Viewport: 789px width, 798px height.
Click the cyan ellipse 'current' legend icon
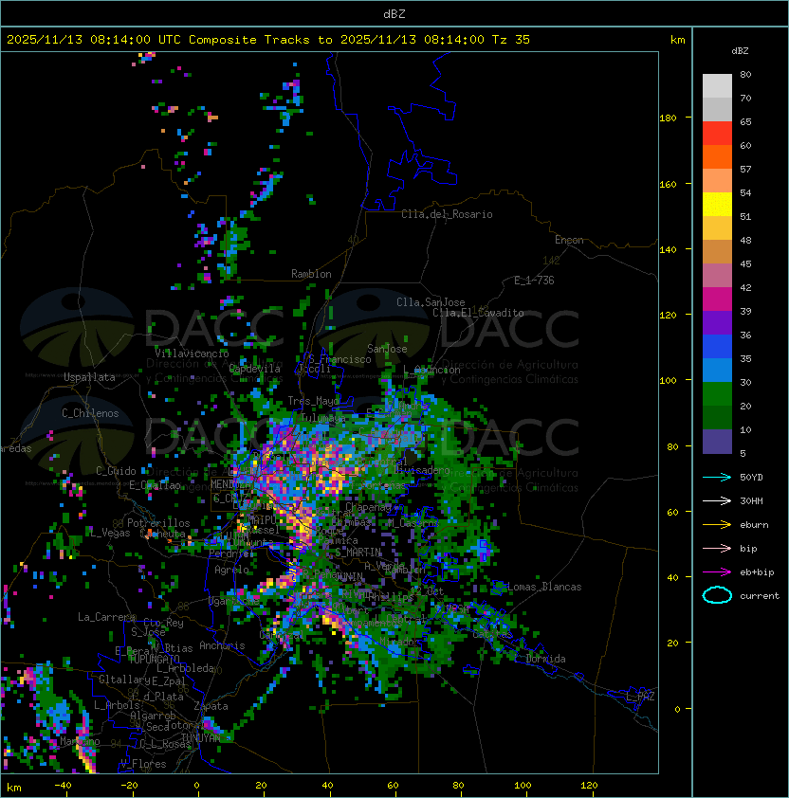[717, 595]
